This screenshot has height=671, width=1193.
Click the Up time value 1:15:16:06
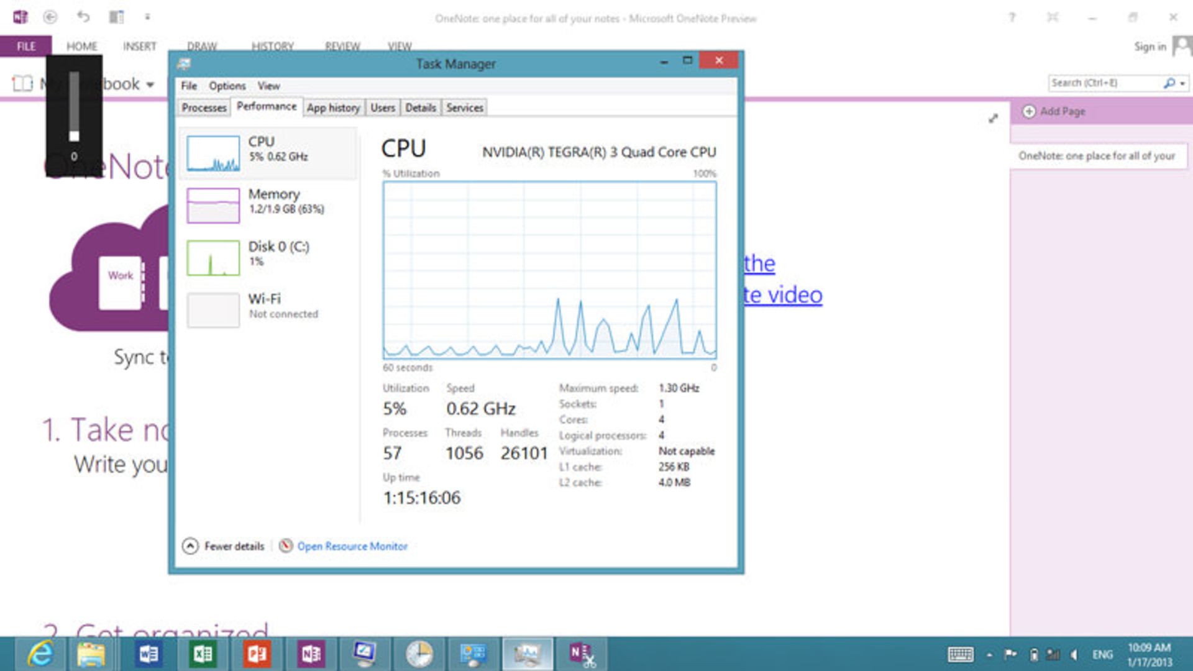tap(422, 498)
